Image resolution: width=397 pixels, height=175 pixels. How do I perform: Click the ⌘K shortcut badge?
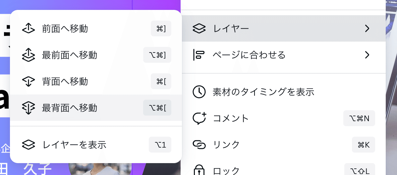pos(364,145)
